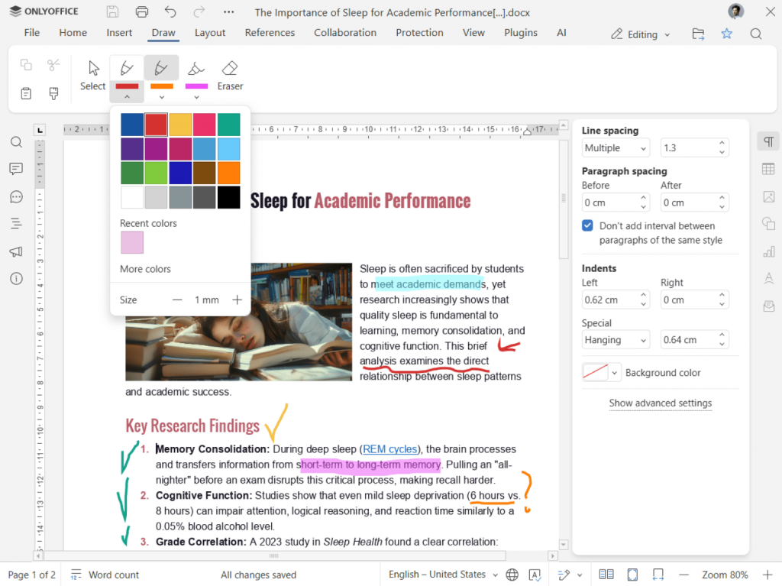Open the Line spacing Multiple dropdown

click(x=616, y=148)
